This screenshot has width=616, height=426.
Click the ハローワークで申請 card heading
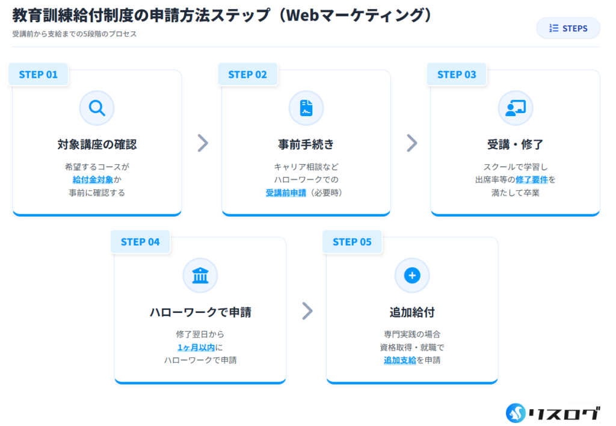coord(200,312)
